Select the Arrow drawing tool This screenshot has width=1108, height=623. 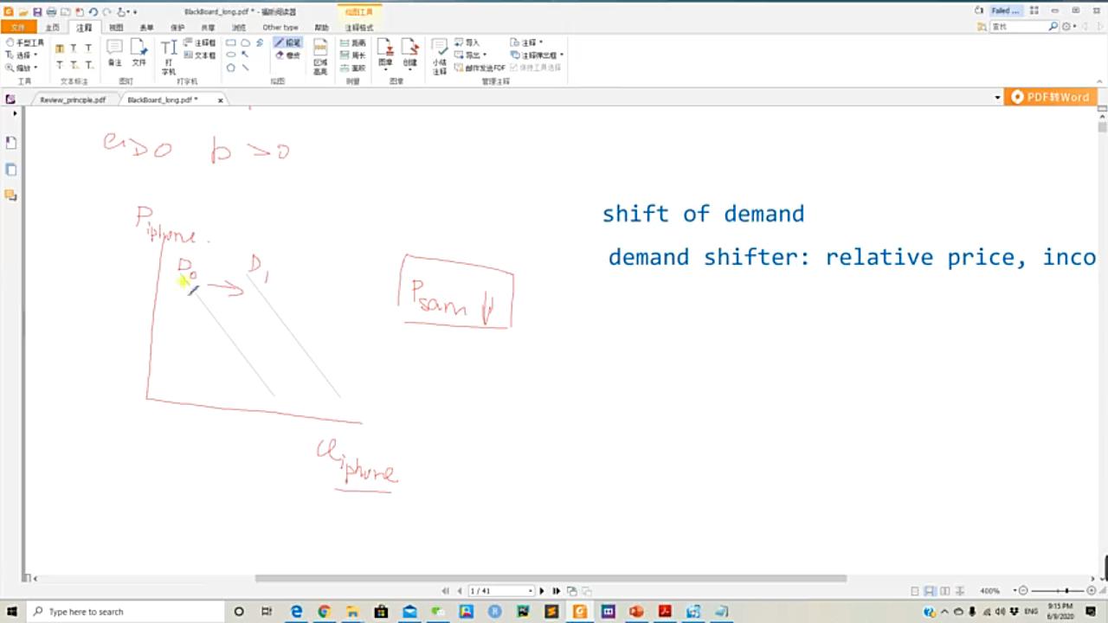tap(246, 55)
